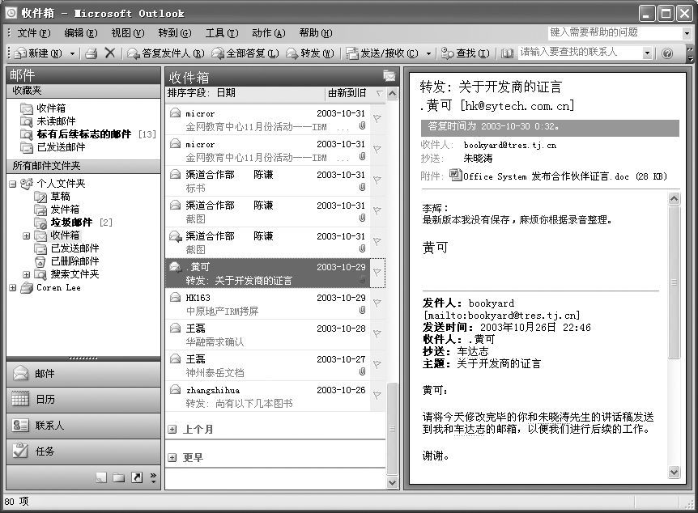Screen dimensions: 698x513
Task: Open the contact search box dropdown arrow
Action: 647,53
